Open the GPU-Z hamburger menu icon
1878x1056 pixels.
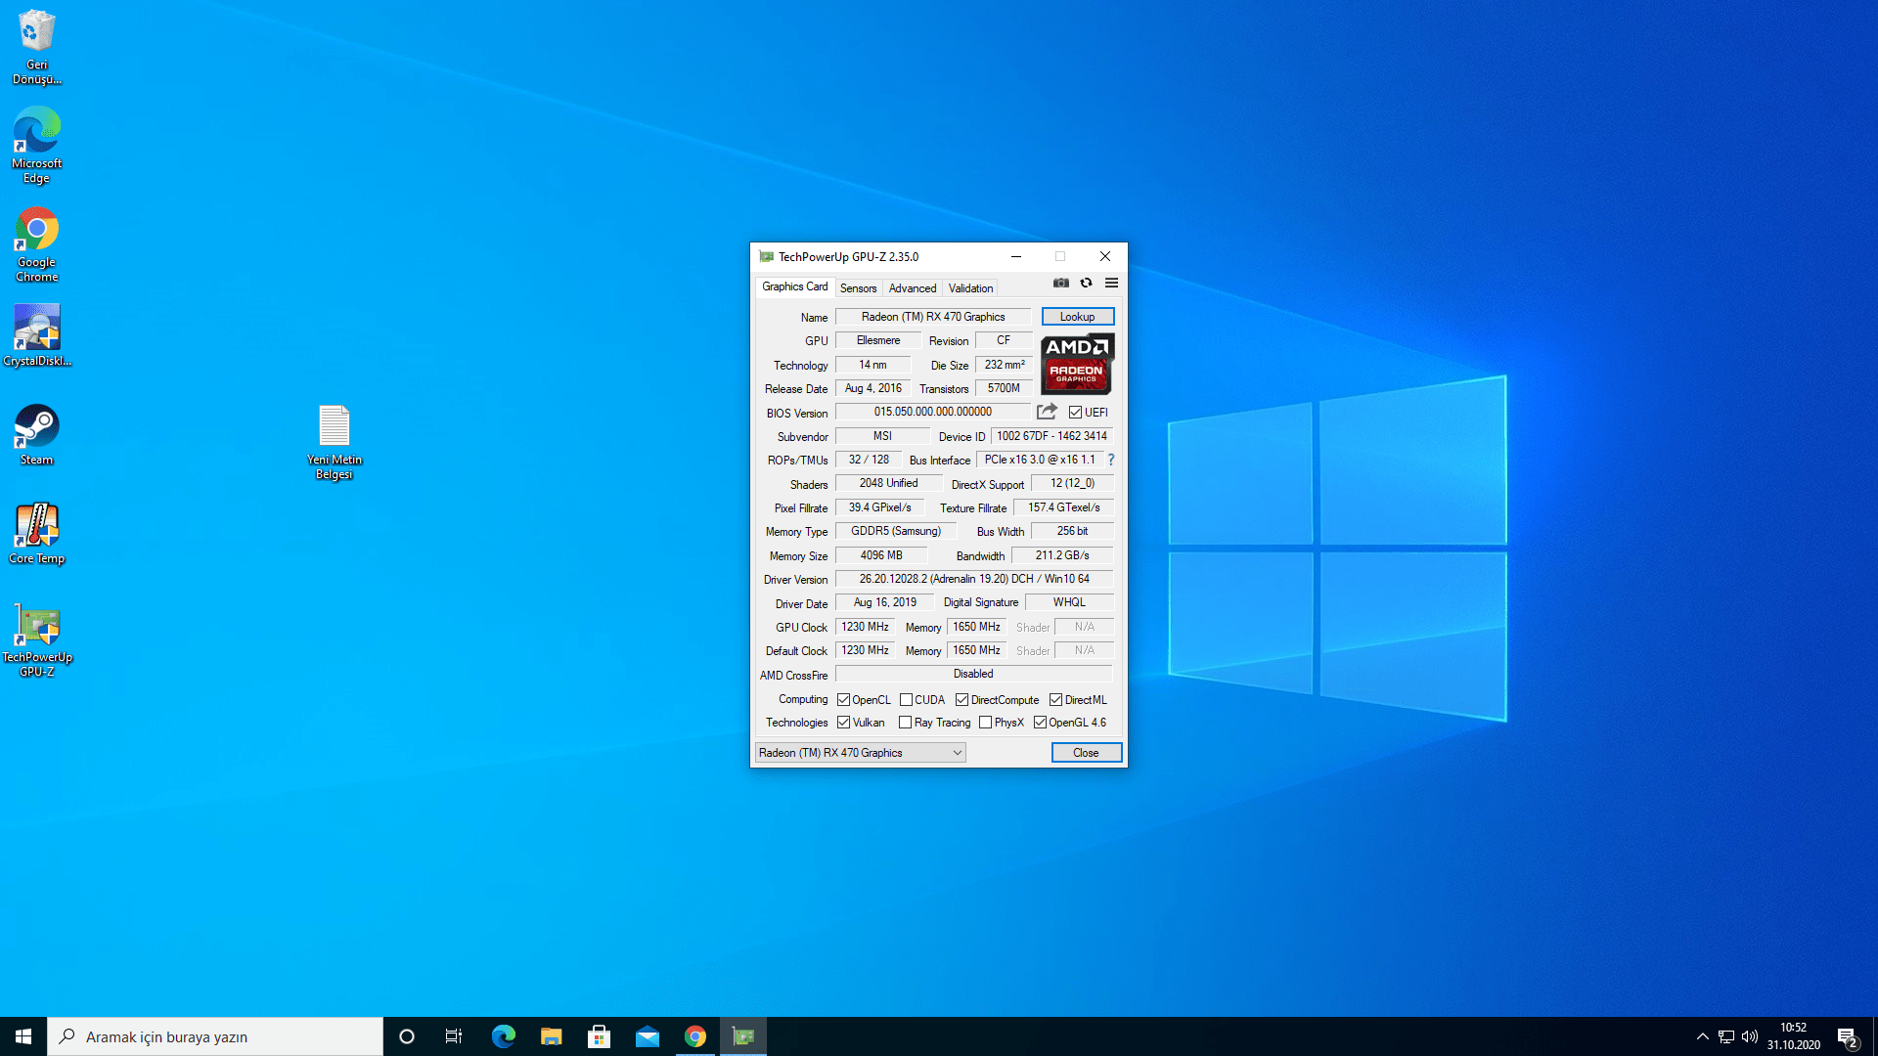[1111, 283]
